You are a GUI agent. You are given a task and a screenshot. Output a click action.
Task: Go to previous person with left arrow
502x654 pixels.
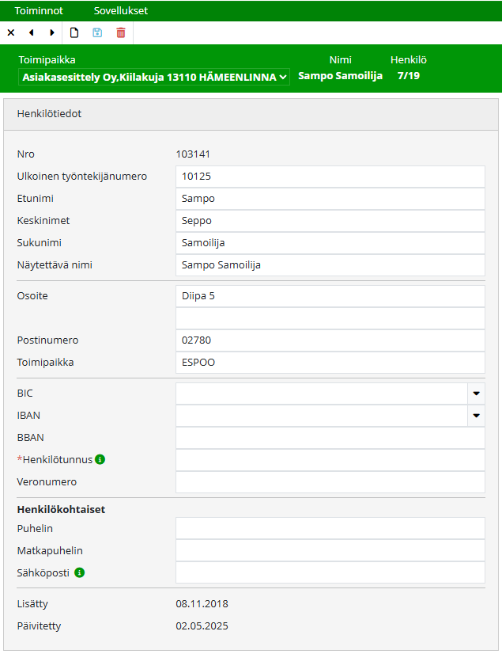(x=32, y=32)
